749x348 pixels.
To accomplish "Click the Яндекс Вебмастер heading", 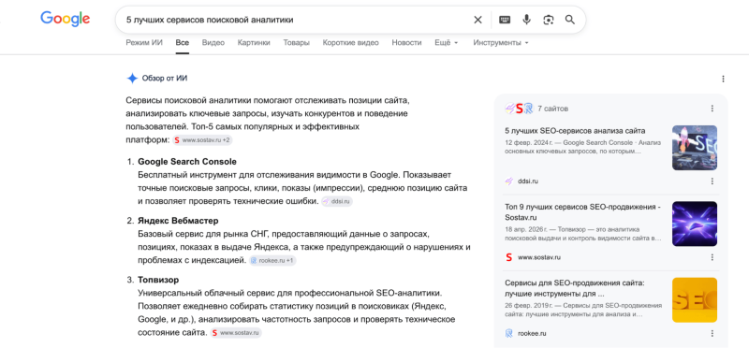I will coord(178,221).
